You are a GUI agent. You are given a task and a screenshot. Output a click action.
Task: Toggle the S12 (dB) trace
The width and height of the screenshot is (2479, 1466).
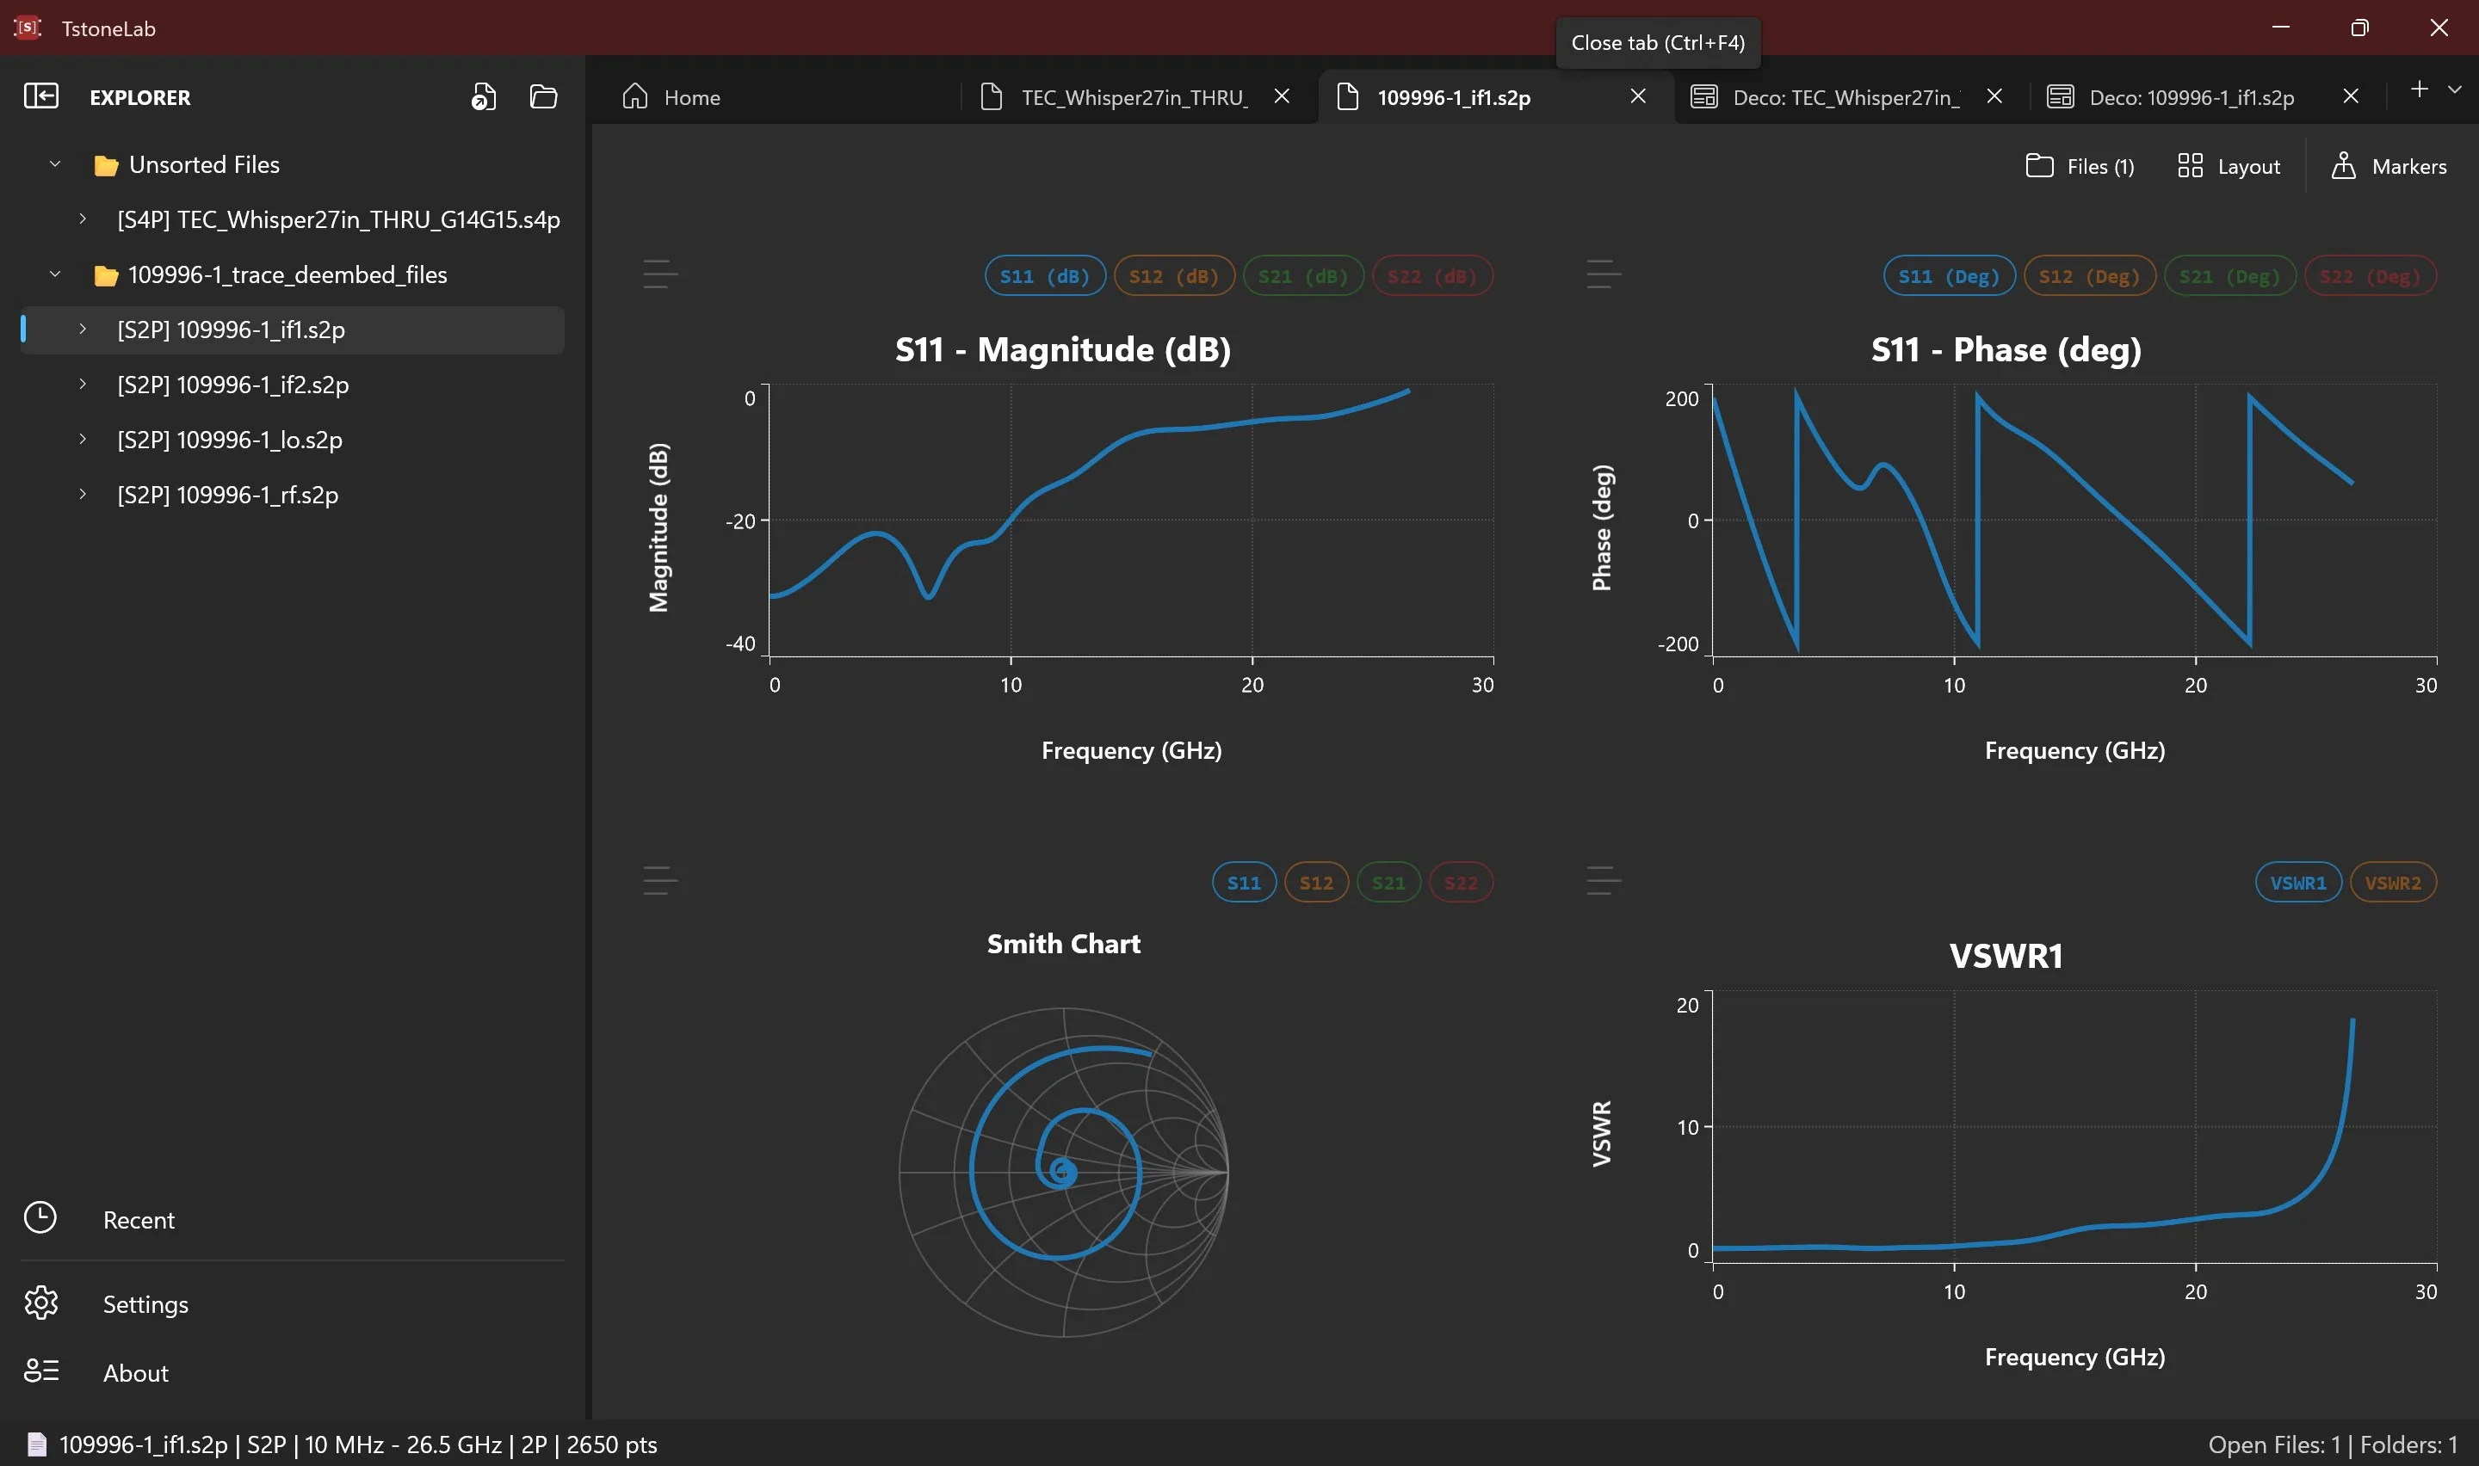click(1174, 275)
